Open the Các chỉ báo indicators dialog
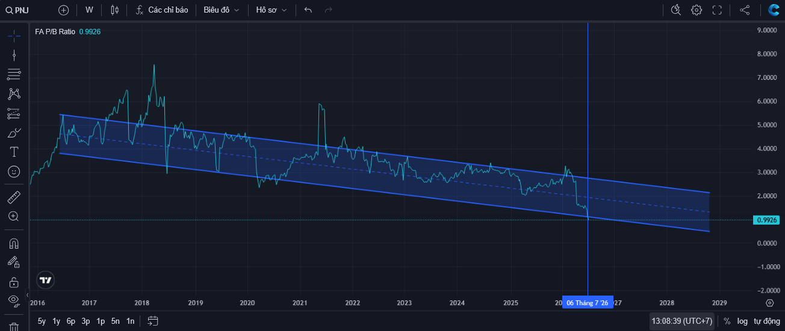Image resolution: width=785 pixels, height=331 pixels. pos(162,10)
